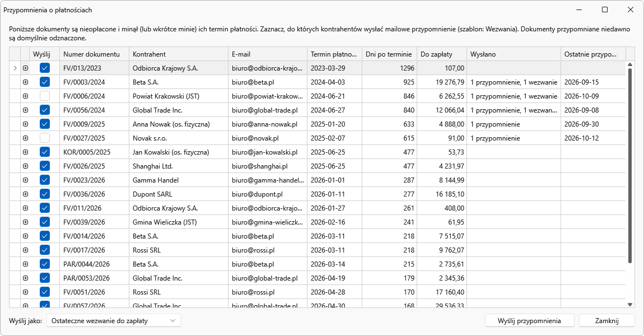Sort by Numer dokumentu column header

[x=94, y=54]
